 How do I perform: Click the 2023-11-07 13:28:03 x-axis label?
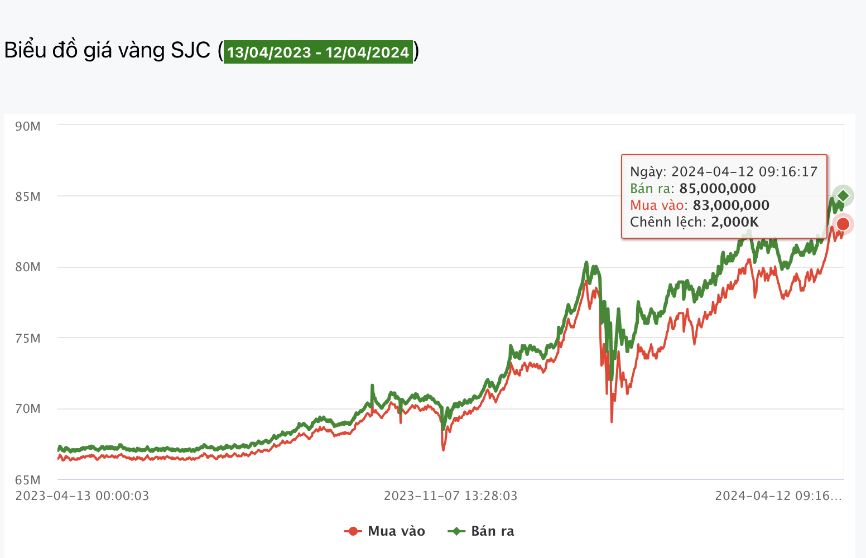(450, 496)
